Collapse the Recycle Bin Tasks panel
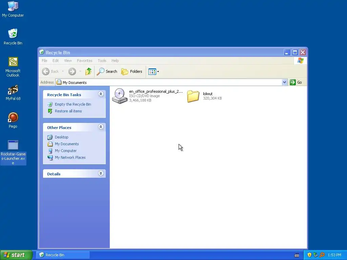Screen dimensions: 347x260 [101, 94]
